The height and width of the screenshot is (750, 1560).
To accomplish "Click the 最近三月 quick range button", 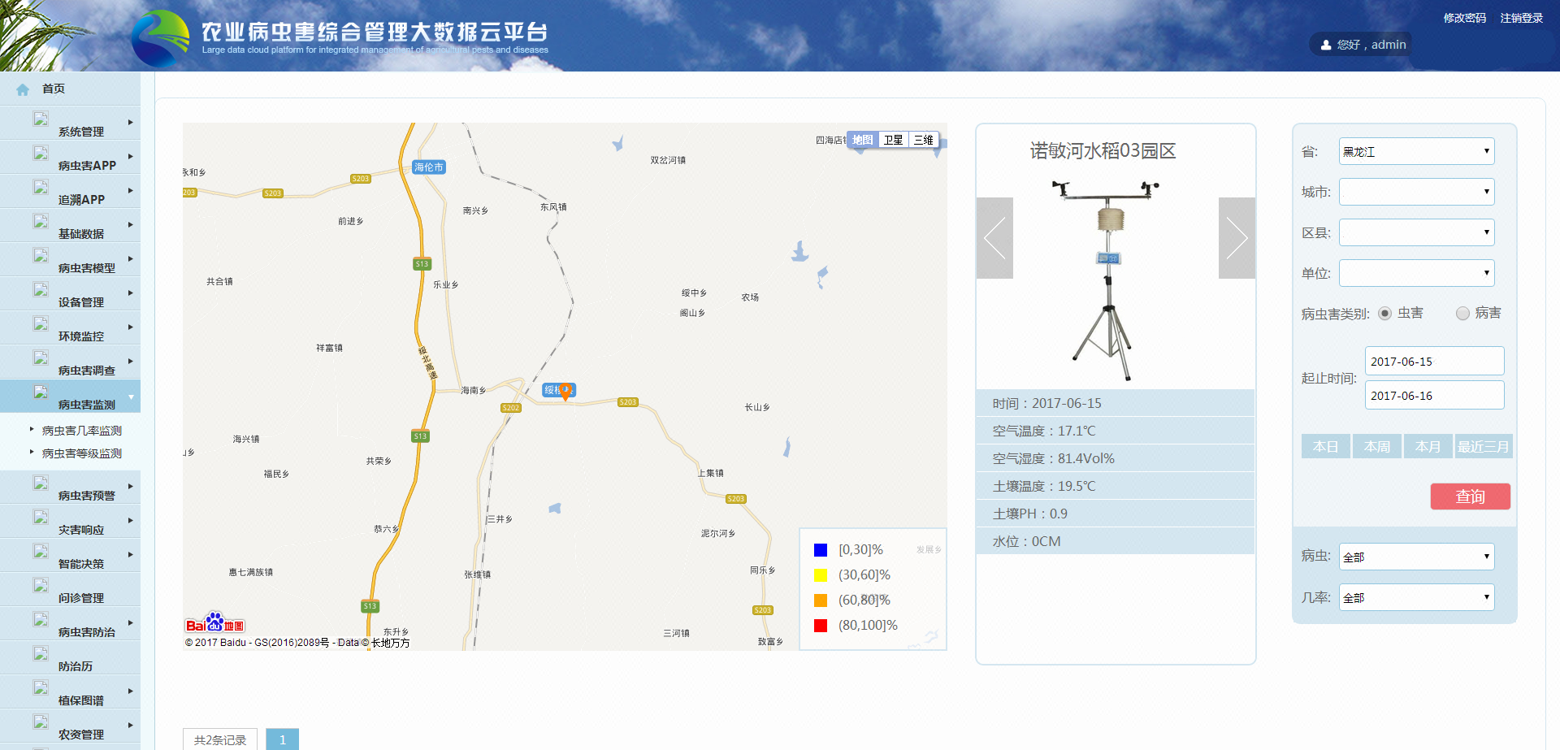I will (1483, 446).
